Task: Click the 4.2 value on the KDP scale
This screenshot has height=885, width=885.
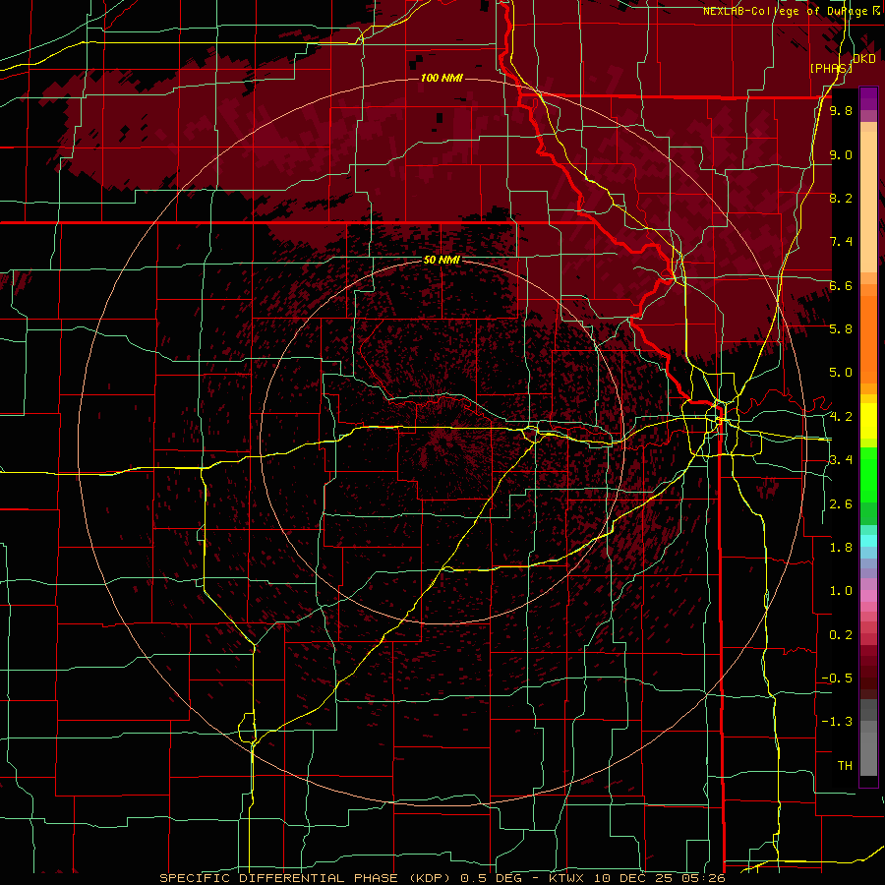Action: [841, 417]
